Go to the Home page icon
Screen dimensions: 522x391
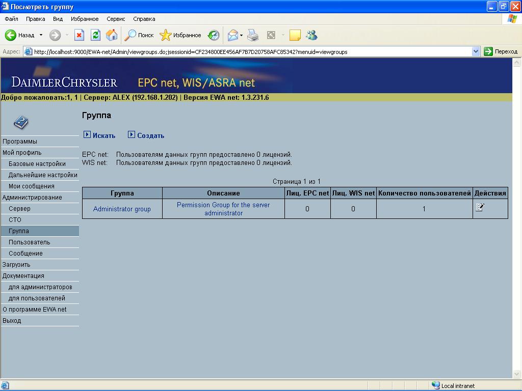pyautogui.click(x=112, y=35)
